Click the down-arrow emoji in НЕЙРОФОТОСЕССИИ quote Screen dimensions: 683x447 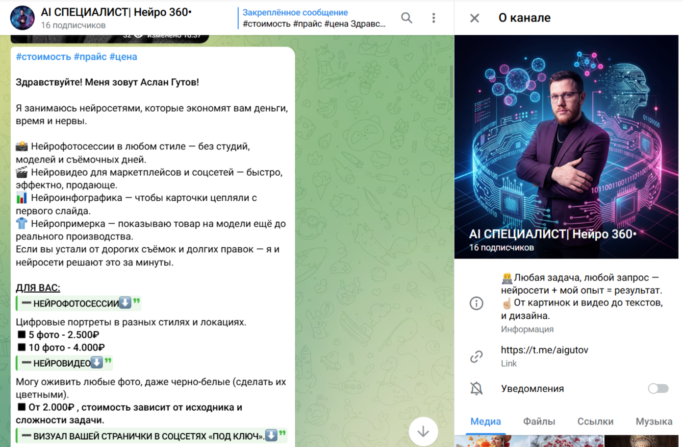pyautogui.click(x=126, y=303)
